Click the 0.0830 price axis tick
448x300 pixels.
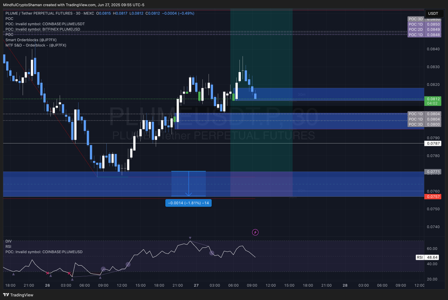click(433, 67)
